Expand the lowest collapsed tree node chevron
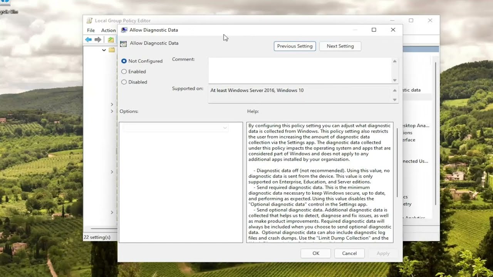The image size is (493, 277). (112, 212)
